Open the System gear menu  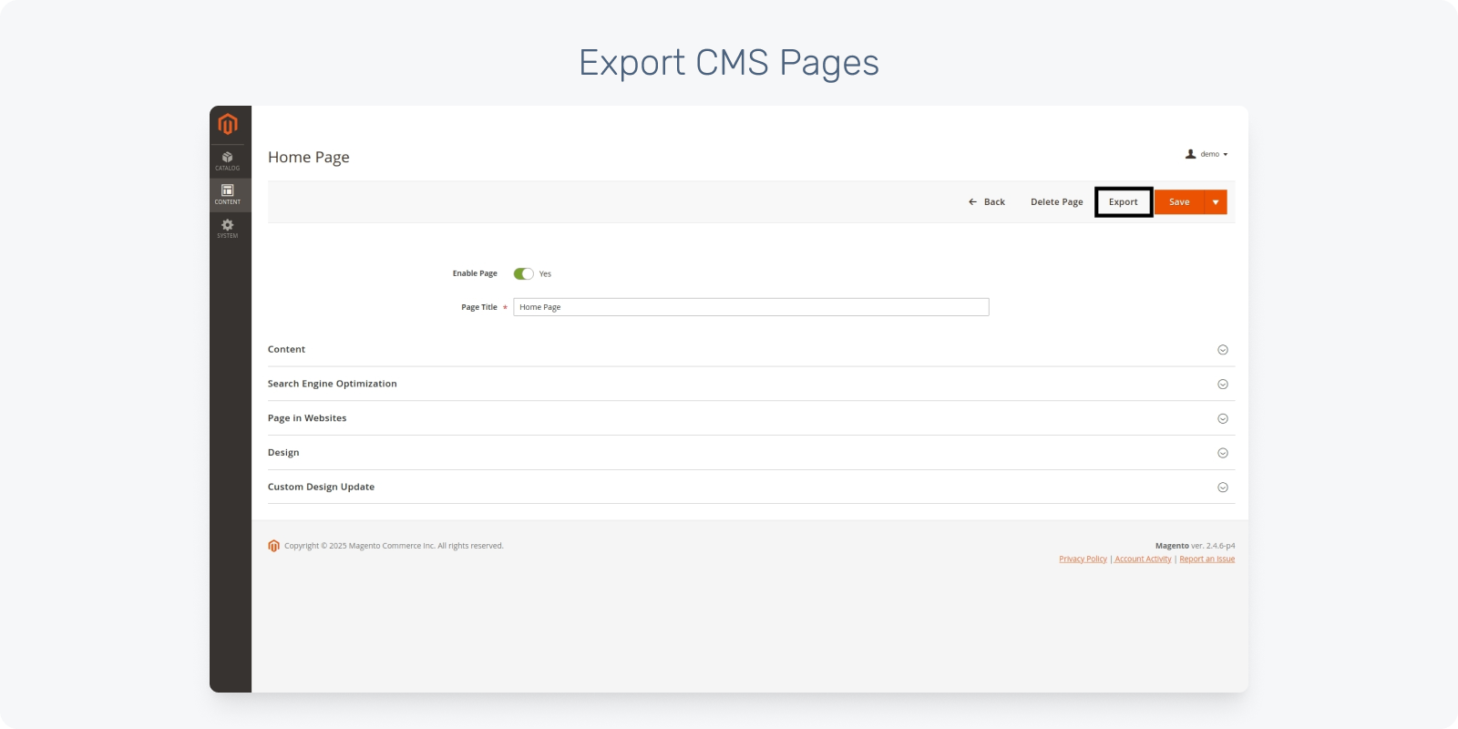[228, 228]
